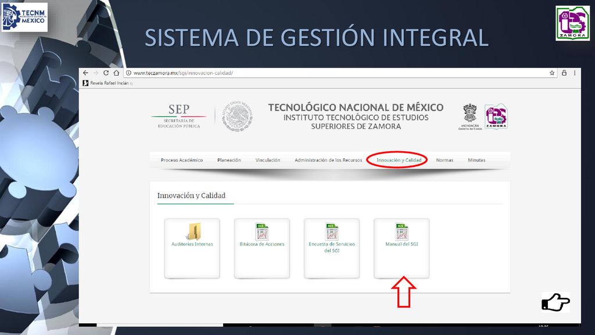Click the Tecnológico Nacional de México heading
This screenshot has width=595, height=335.
pos(356,108)
